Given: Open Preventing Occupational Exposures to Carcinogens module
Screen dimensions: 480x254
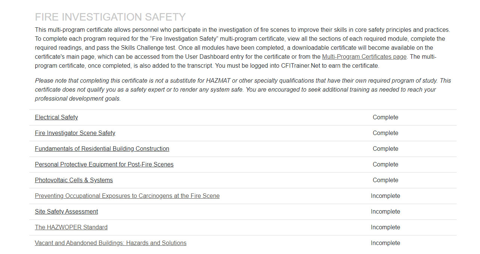Looking at the screenshot, I should coord(127,196).
